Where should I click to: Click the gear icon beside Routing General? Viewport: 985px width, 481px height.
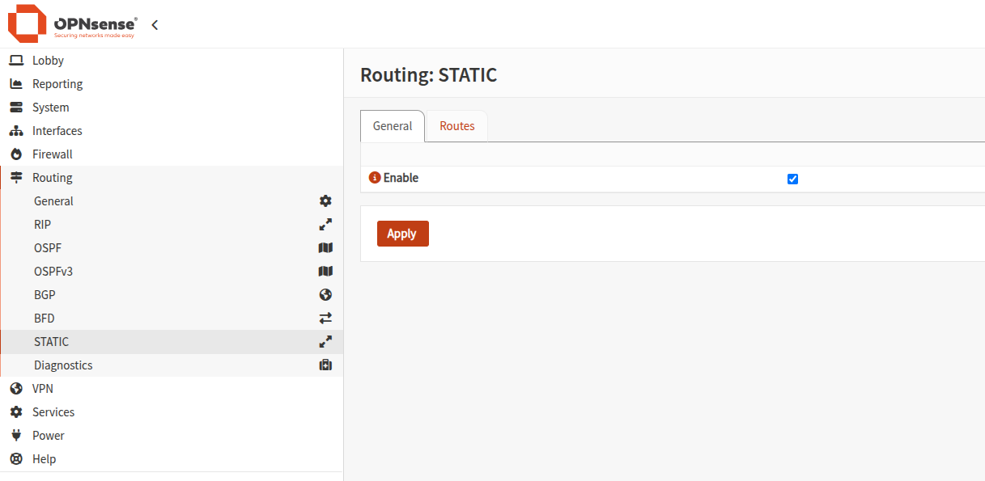pyautogui.click(x=325, y=201)
